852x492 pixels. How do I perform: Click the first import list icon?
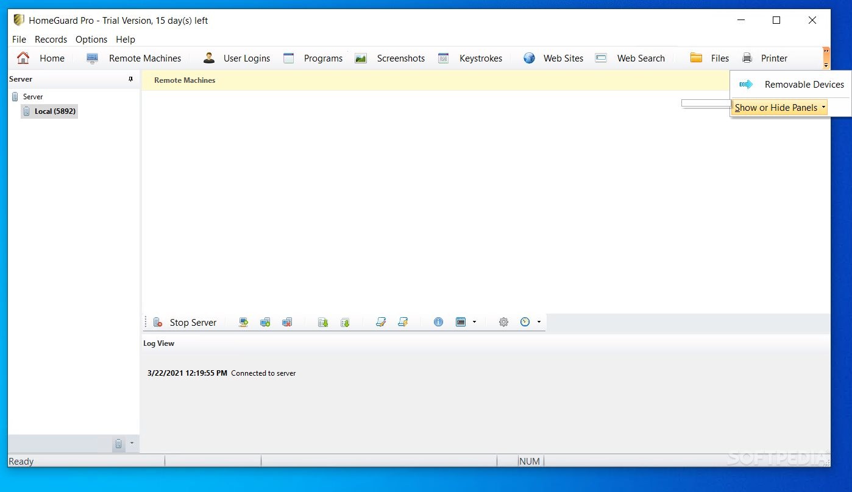[x=323, y=323]
